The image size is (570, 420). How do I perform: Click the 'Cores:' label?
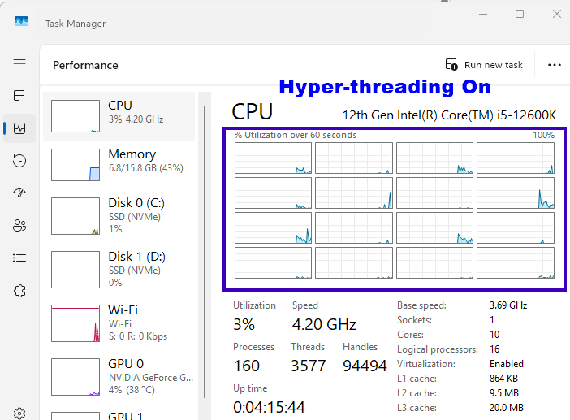[410, 335]
